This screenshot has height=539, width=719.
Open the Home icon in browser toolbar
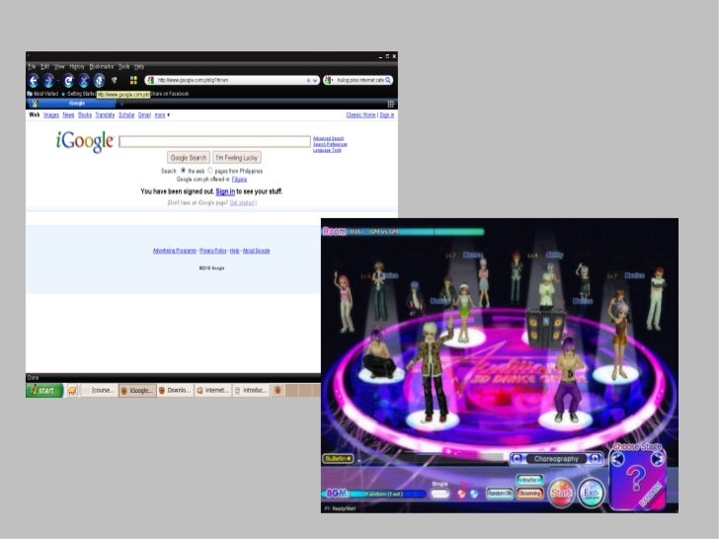pos(99,81)
